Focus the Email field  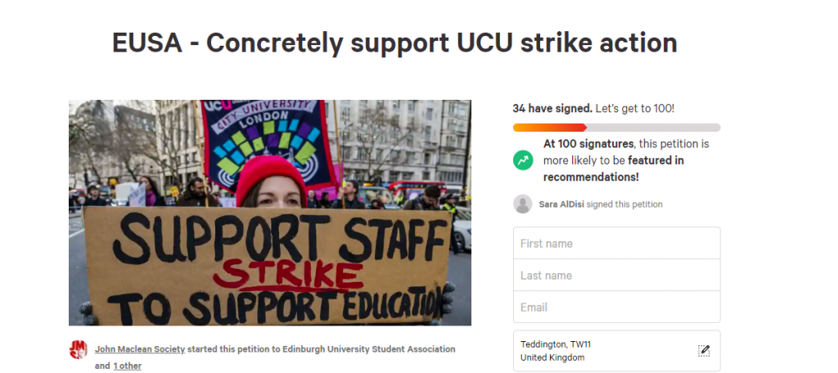coord(617,308)
